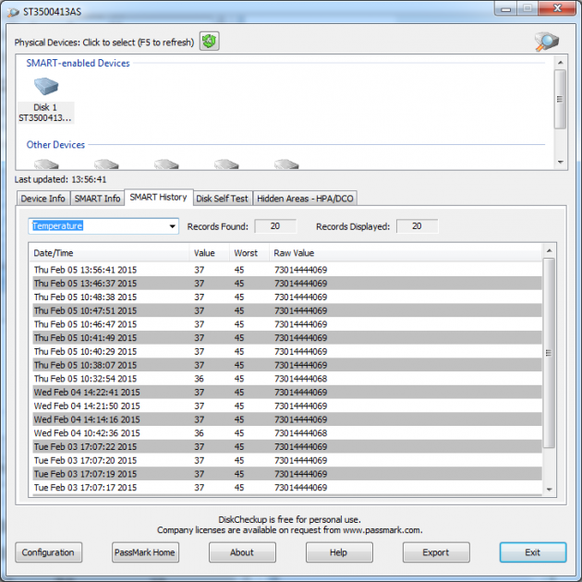
Task: Click the first grey disk under Other Devices
Action: (46, 164)
